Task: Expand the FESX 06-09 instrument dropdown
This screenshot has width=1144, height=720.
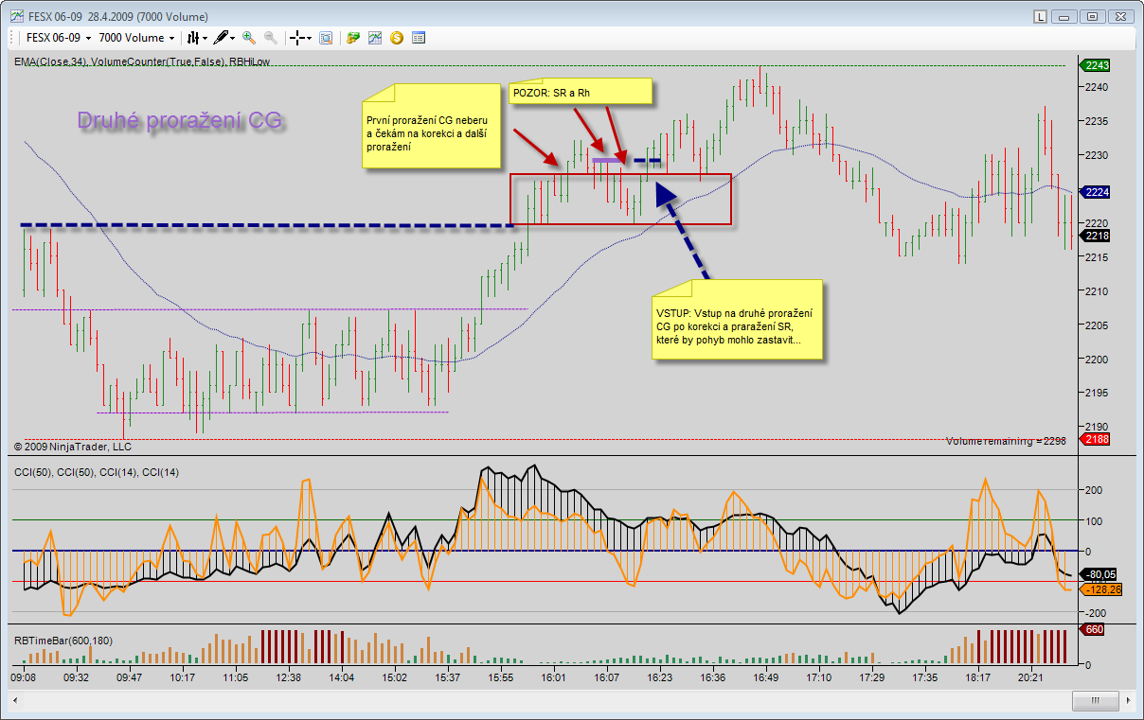Action: (88, 39)
